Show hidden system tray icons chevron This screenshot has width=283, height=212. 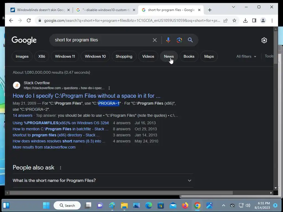(x=223, y=205)
